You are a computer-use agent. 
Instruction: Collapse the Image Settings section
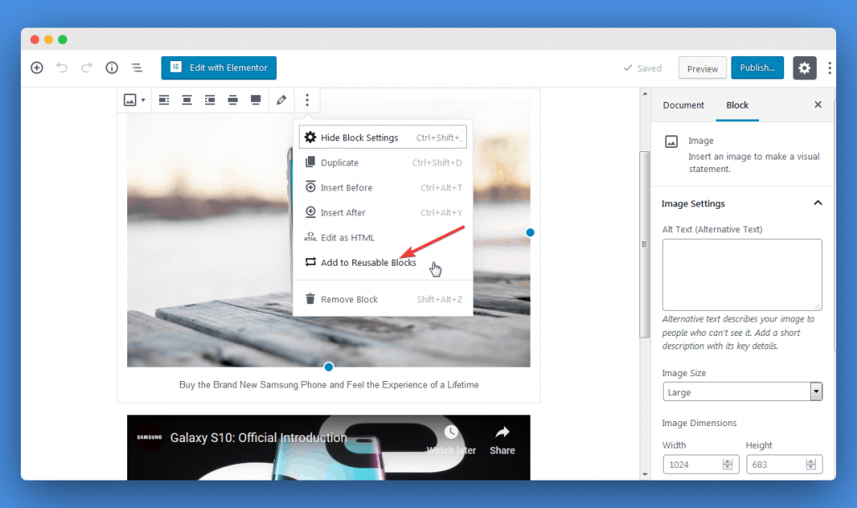[x=818, y=203]
